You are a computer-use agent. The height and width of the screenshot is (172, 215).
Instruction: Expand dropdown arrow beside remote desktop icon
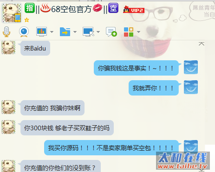coord(98,32)
